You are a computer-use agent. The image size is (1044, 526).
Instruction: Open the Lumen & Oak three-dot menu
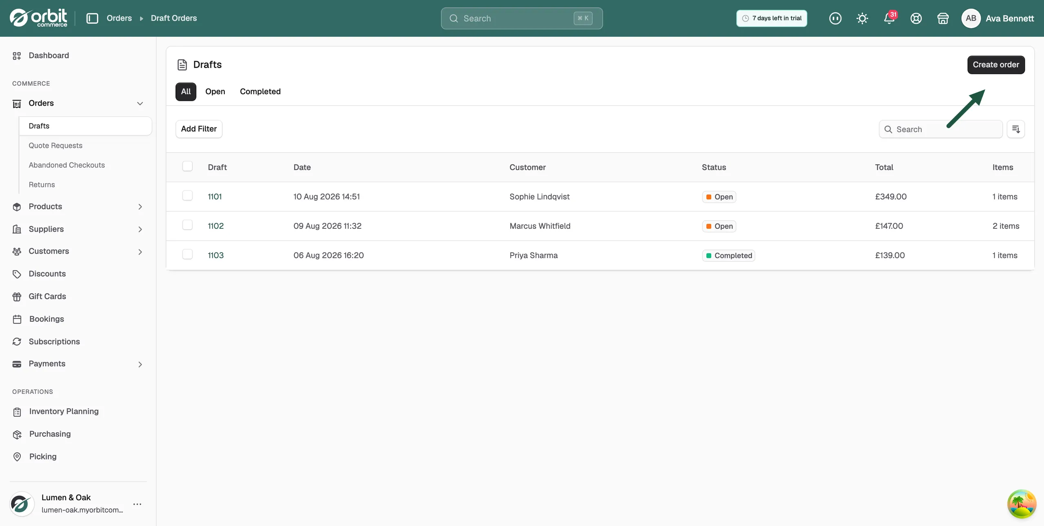click(137, 504)
